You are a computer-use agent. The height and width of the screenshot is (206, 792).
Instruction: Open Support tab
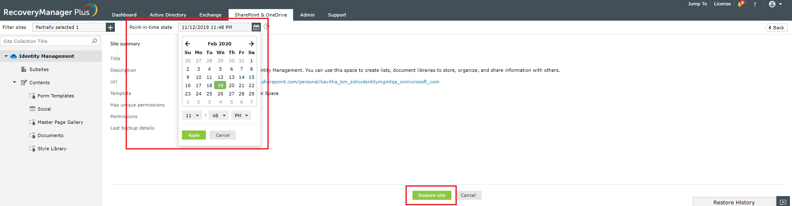click(x=337, y=15)
